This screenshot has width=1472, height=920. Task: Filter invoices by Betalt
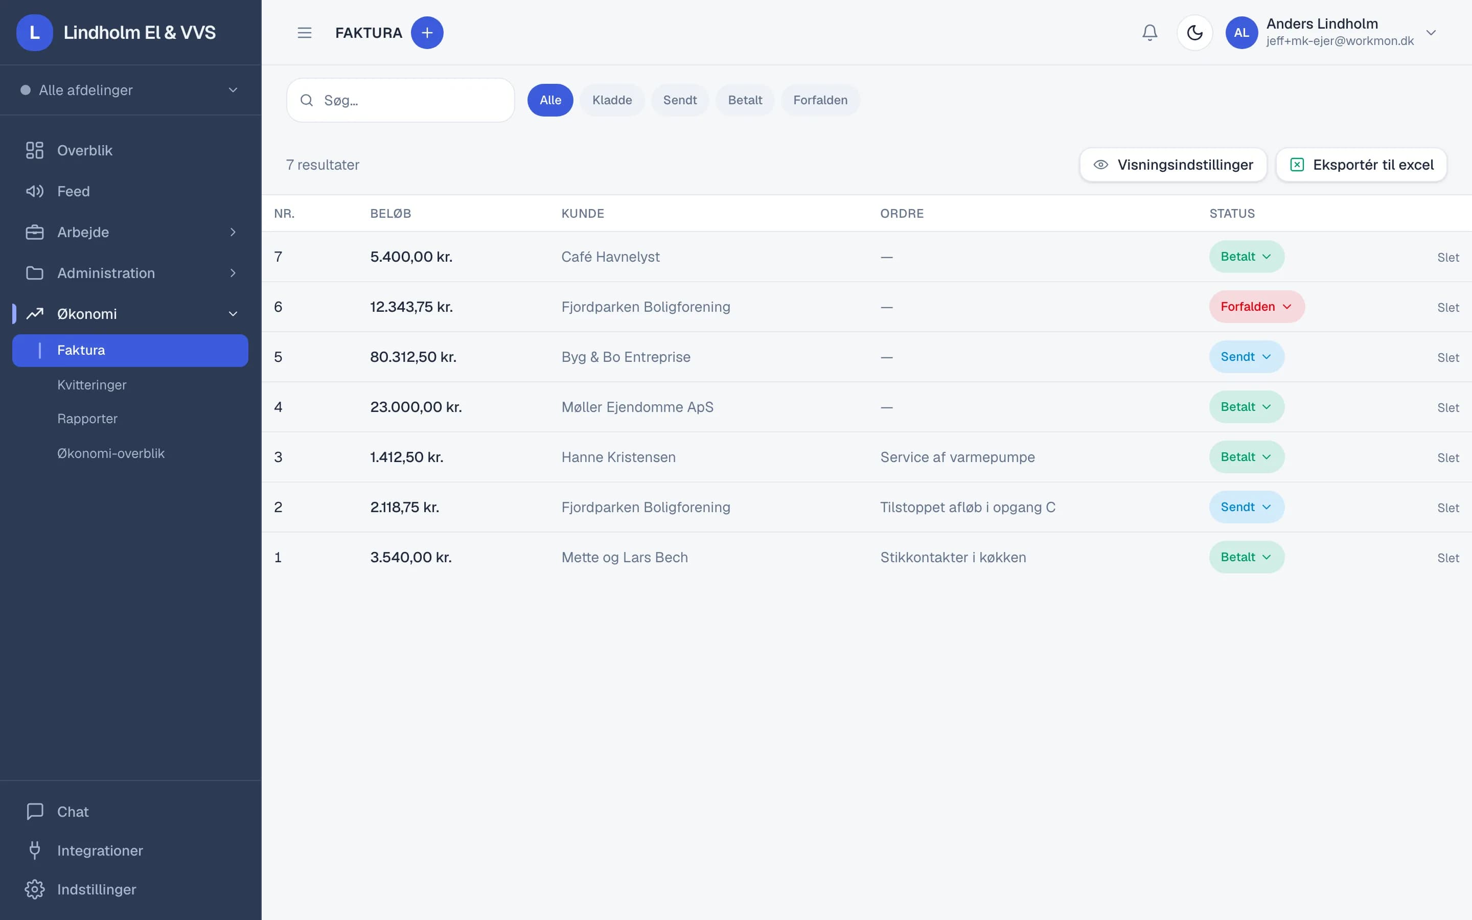pyautogui.click(x=745, y=100)
